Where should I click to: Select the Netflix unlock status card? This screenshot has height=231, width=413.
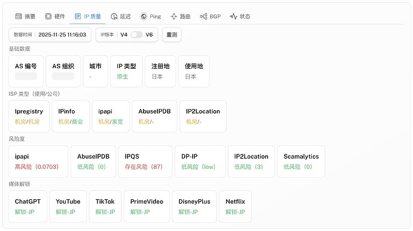point(235,206)
